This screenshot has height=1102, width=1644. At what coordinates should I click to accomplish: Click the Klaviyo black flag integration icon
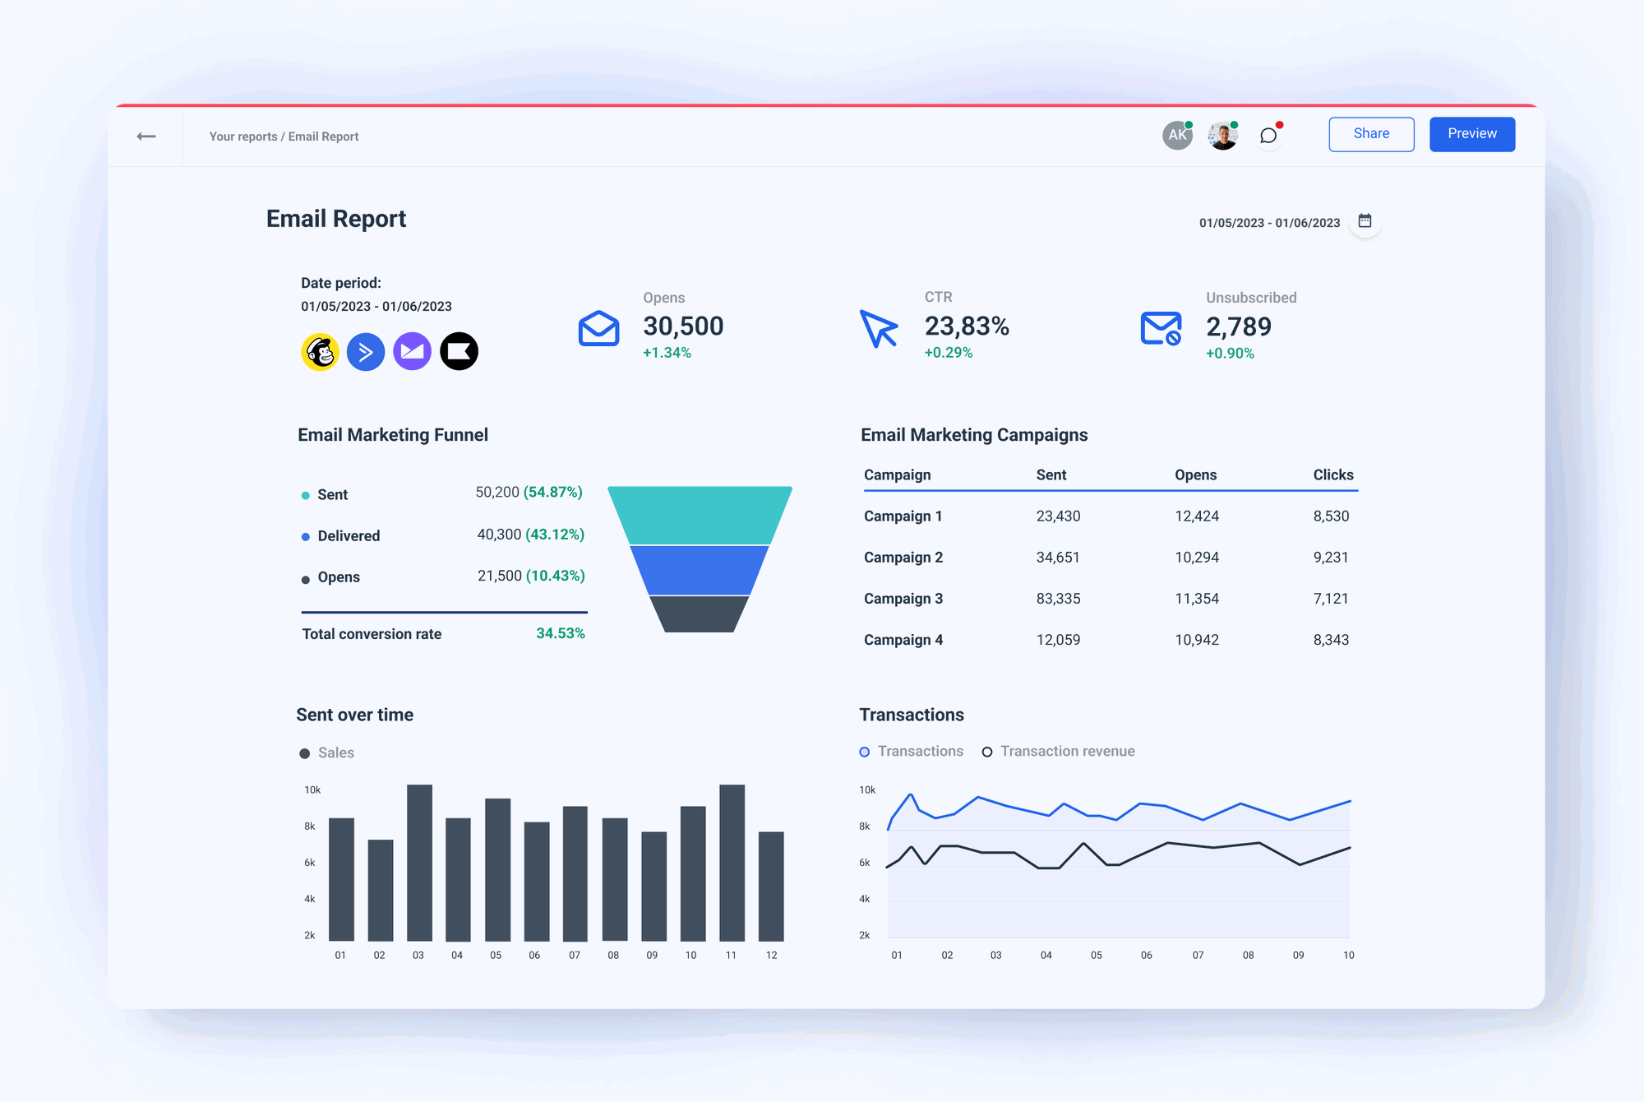tap(459, 351)
